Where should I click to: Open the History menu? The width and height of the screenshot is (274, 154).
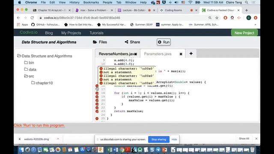click(x=74, y=3)
